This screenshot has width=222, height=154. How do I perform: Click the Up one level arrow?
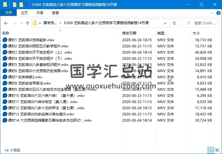pos(28,23)
